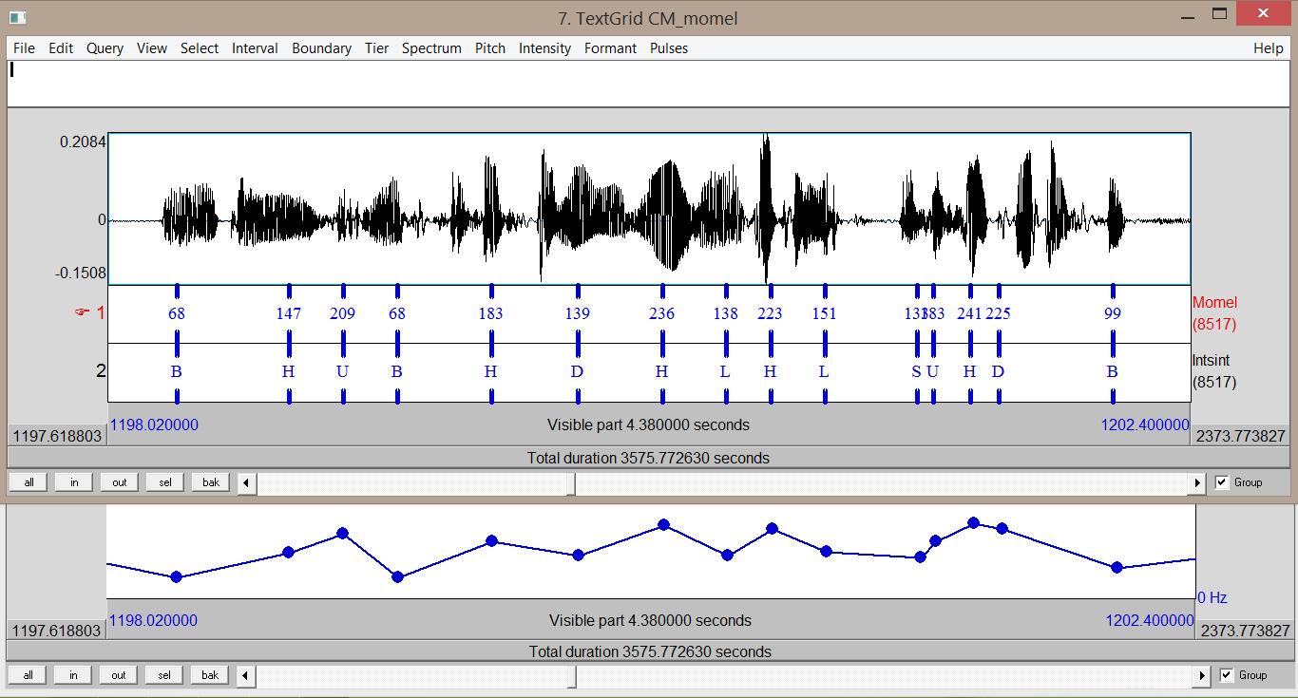Image resolution: width=1298 pixels, height=698 pixels.
Task: Open the Help menu
Action: pyautogui.click(x=1268, y=48)
